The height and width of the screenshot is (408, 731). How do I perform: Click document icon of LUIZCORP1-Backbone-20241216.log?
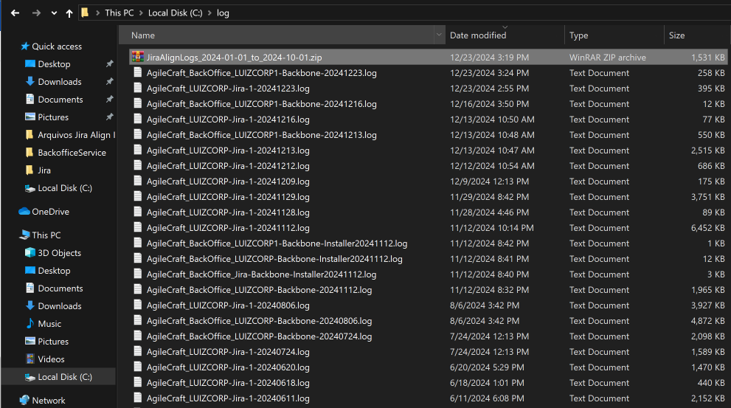(x=137, y=103)
